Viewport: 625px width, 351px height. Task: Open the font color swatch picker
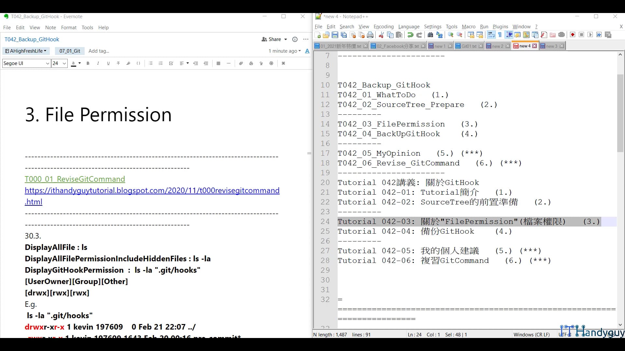pyautogui.click(x=79, y=63)
